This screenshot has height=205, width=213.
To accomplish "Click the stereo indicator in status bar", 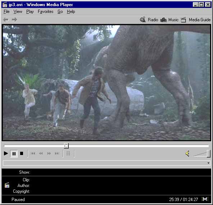I will pos(205,199).
